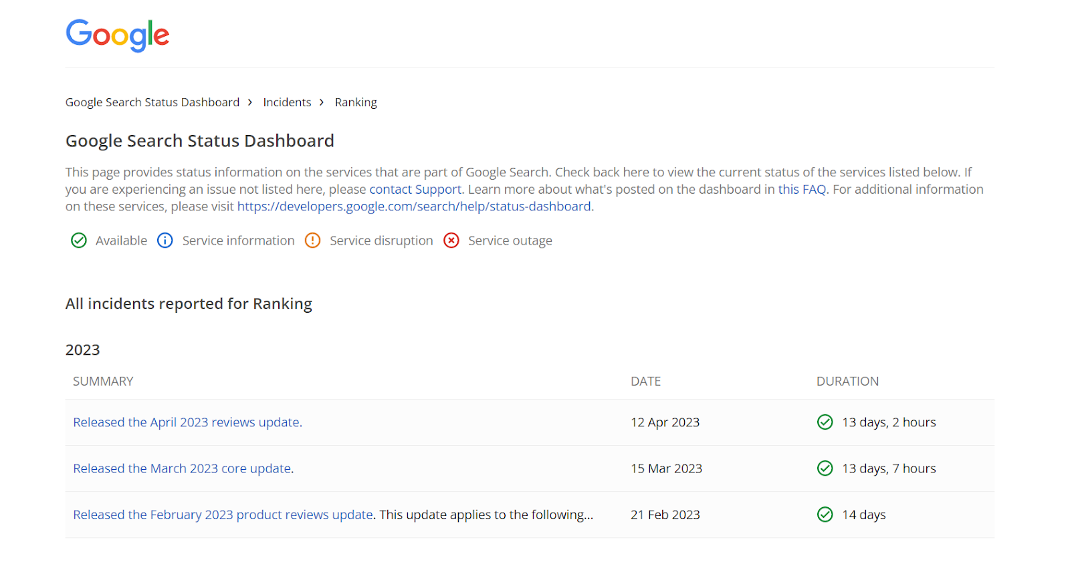Click the DURATION column header
This screenshot has width=1070, height=566.
[847, 382]
